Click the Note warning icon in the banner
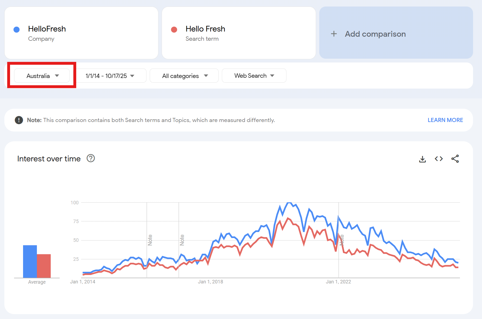 pos(19,120)
